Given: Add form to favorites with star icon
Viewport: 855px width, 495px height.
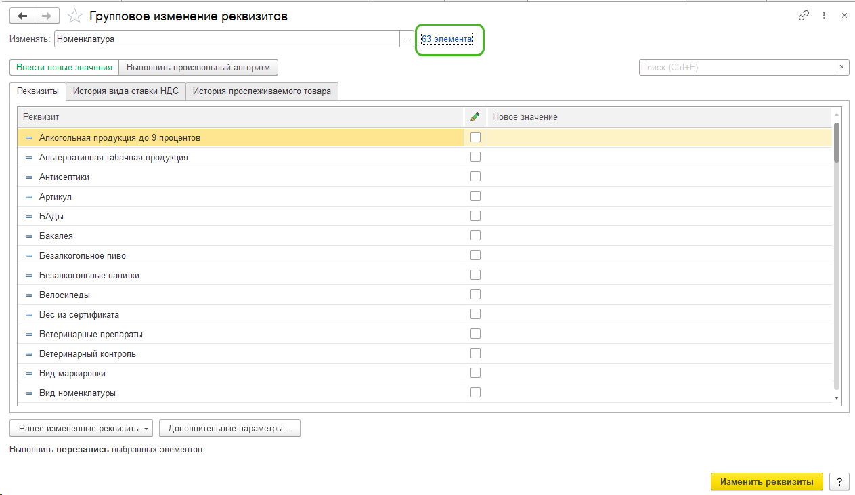Looking at the screenshot, I should [76, 16].
